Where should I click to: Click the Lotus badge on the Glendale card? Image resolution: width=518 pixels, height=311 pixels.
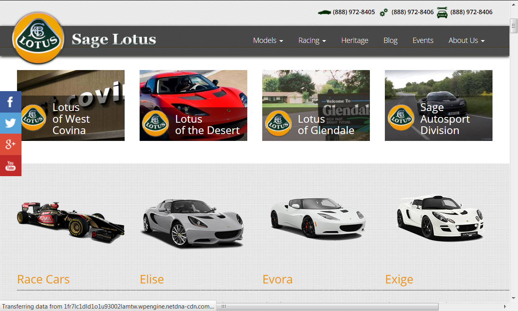click(x=278, y=123)
